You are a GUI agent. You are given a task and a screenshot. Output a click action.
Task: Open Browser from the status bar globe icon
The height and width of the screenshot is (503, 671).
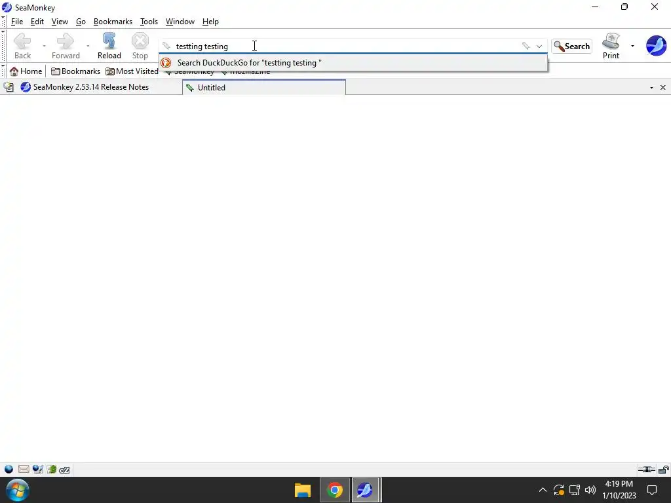coord(9,470)
